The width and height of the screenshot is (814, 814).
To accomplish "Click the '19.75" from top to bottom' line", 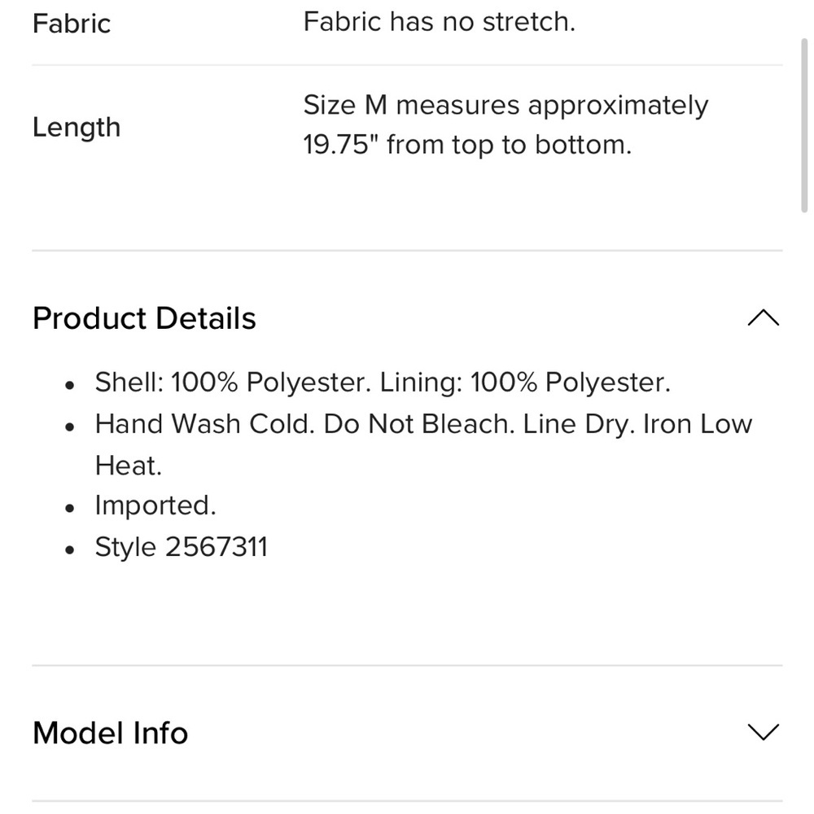I will pyautogui.click(x=467, y=145).
